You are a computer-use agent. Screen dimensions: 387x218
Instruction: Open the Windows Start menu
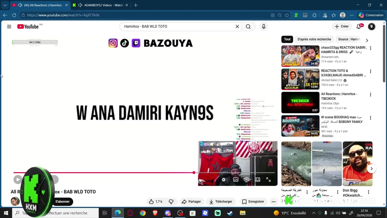point(6,213)
